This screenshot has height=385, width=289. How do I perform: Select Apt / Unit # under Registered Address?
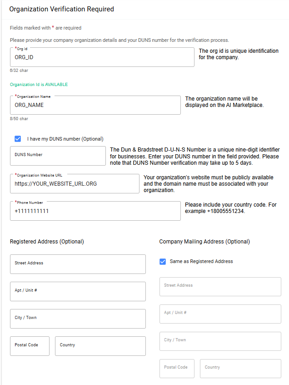[78, 291]
